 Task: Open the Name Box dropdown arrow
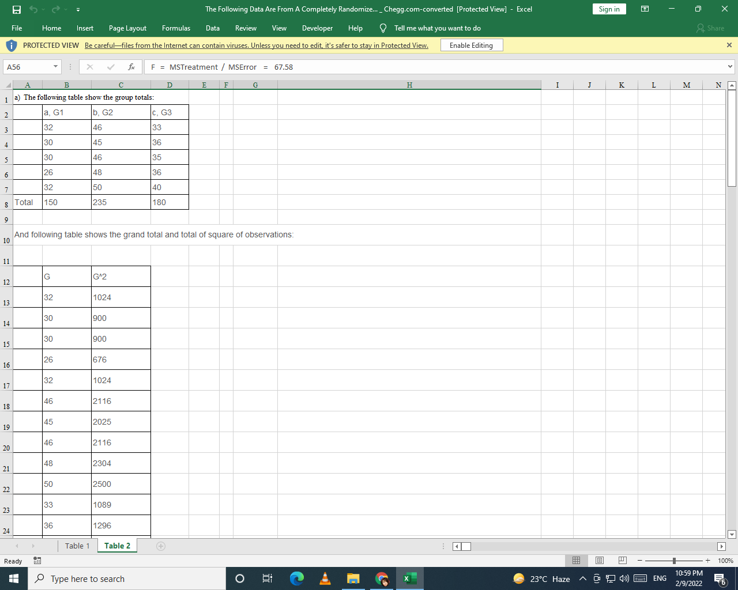point(56,66)
